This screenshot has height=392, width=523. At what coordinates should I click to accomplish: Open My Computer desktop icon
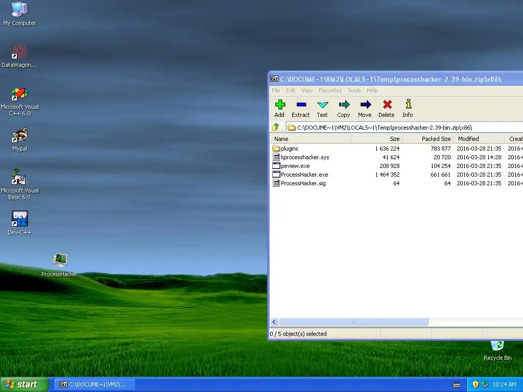point(19,9)
